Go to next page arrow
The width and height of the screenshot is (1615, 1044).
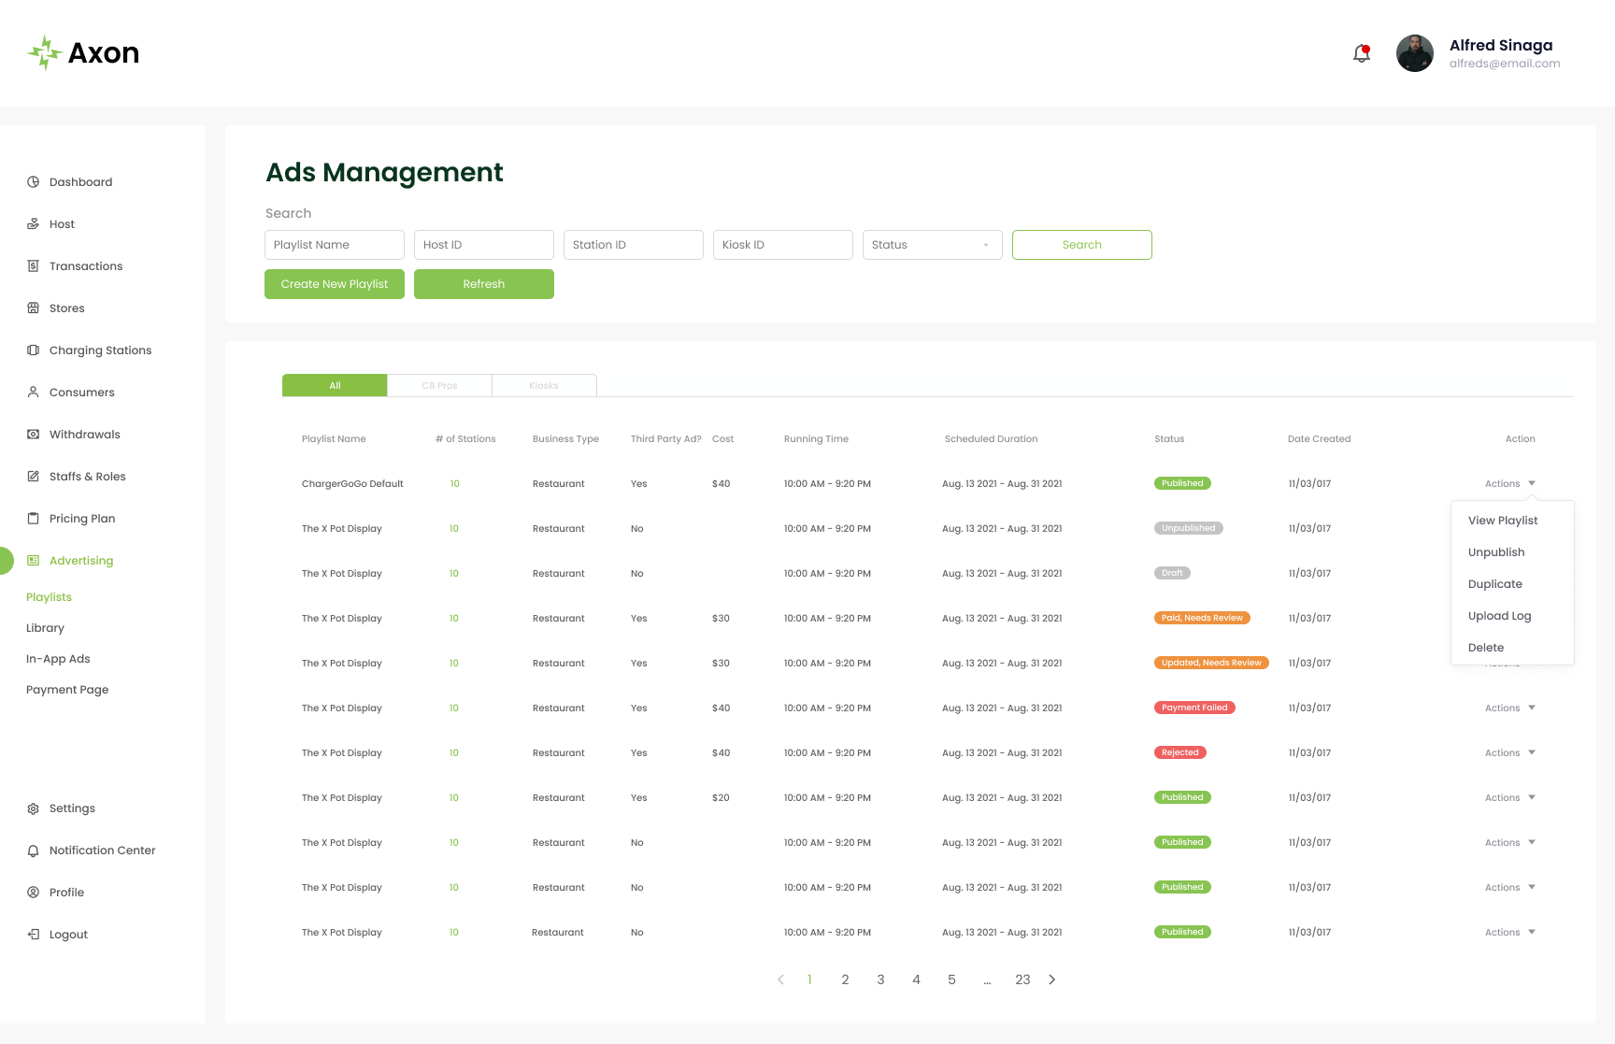[x=1052, y=980]
